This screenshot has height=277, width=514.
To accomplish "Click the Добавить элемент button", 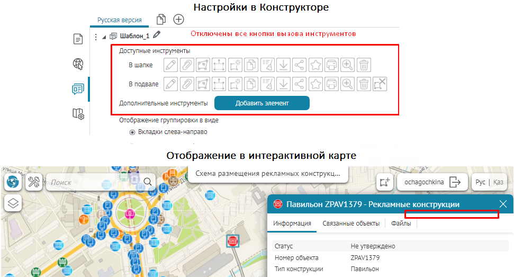I will [261, 103].
